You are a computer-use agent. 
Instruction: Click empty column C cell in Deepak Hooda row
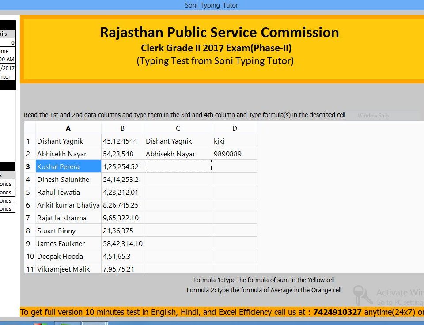click(178, 256)
